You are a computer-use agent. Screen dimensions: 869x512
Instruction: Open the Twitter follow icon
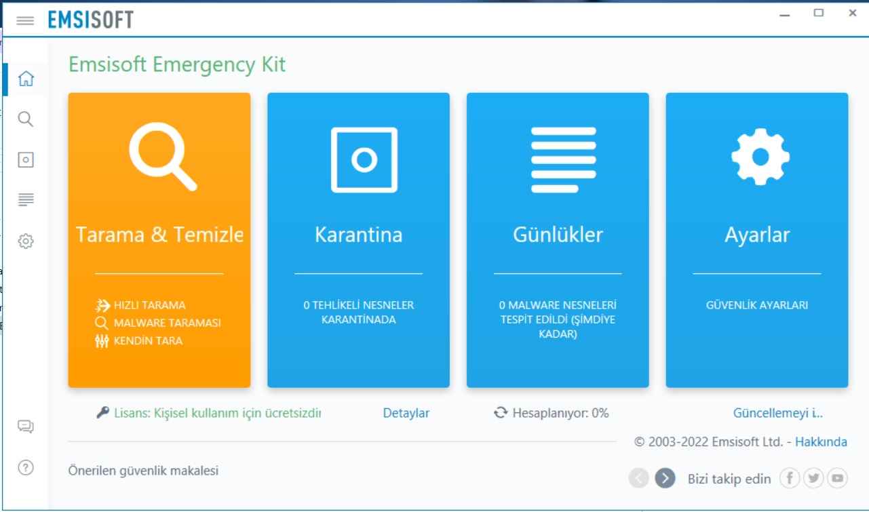click(813, 478)
